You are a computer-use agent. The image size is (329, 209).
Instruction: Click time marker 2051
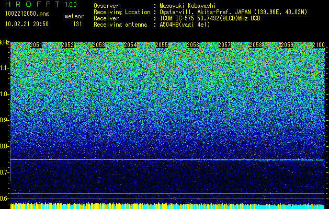(x=36, y=45)
